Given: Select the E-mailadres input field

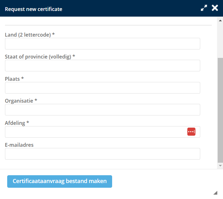Looking at the screenshot, I should [102, 154].
